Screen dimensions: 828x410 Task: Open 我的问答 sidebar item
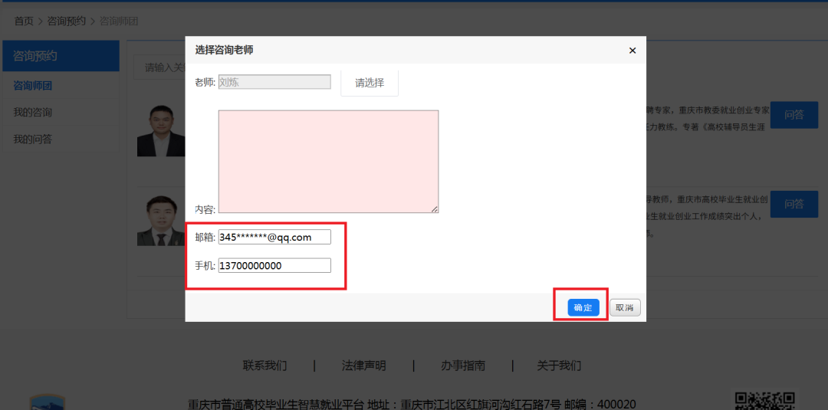click(x=32, y=139)
